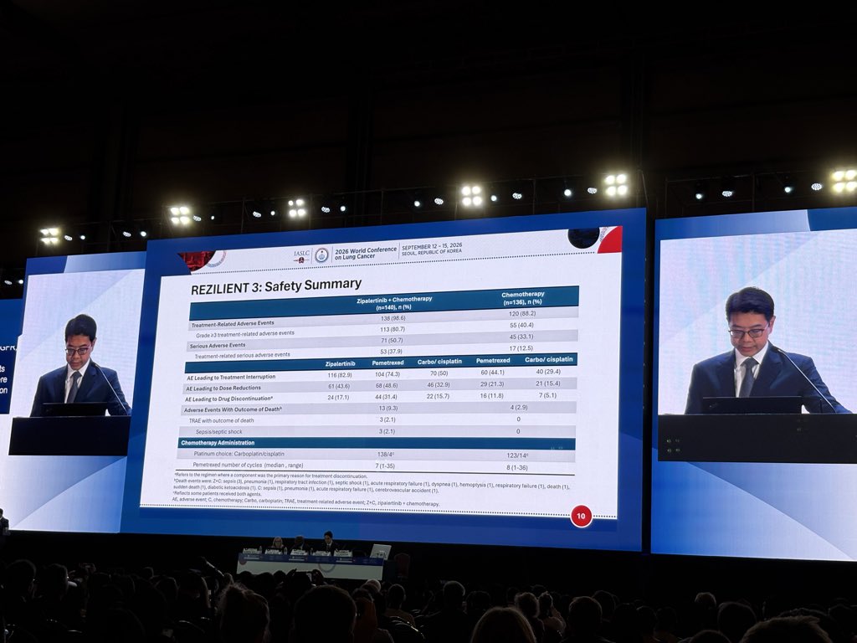Click the red slide number 10 badge
Image resolution: width=857 pixels, height=643 pixels.
coord(581,516)
